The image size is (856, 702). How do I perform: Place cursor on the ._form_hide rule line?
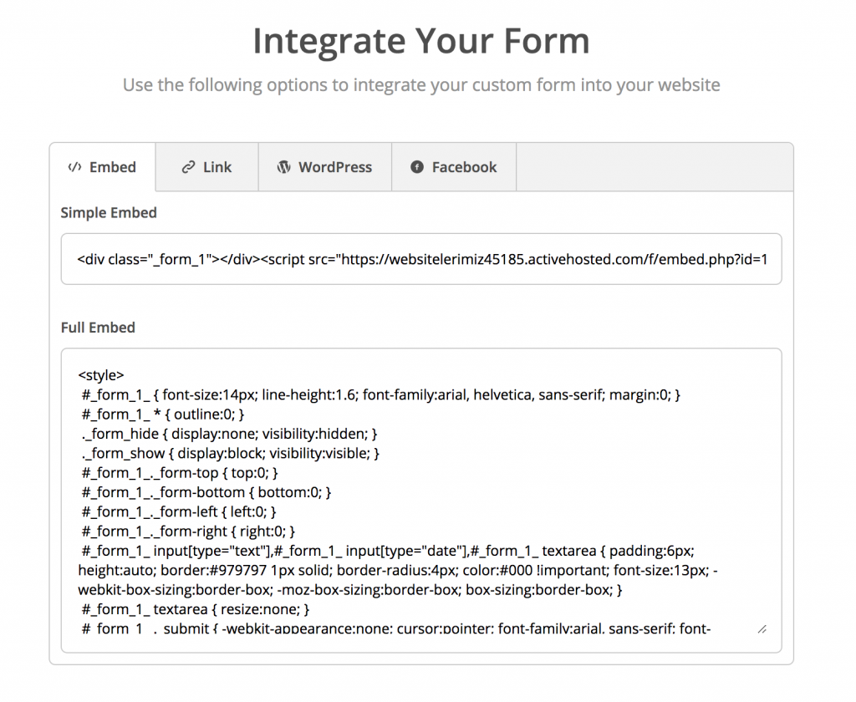[x=230, y=434]
